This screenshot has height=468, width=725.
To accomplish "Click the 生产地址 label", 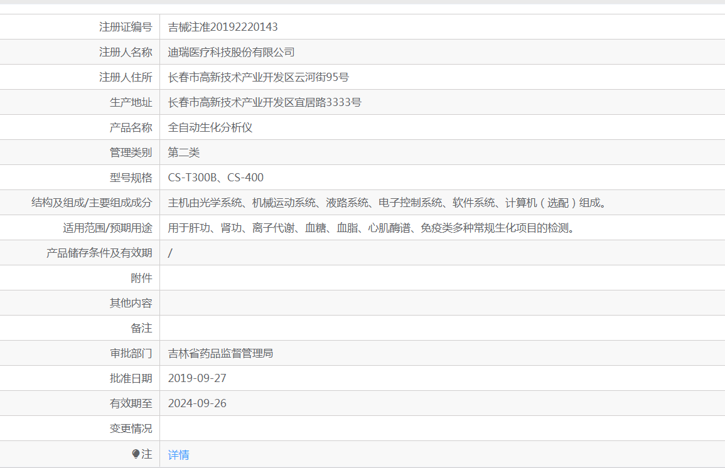I will 131,102.
